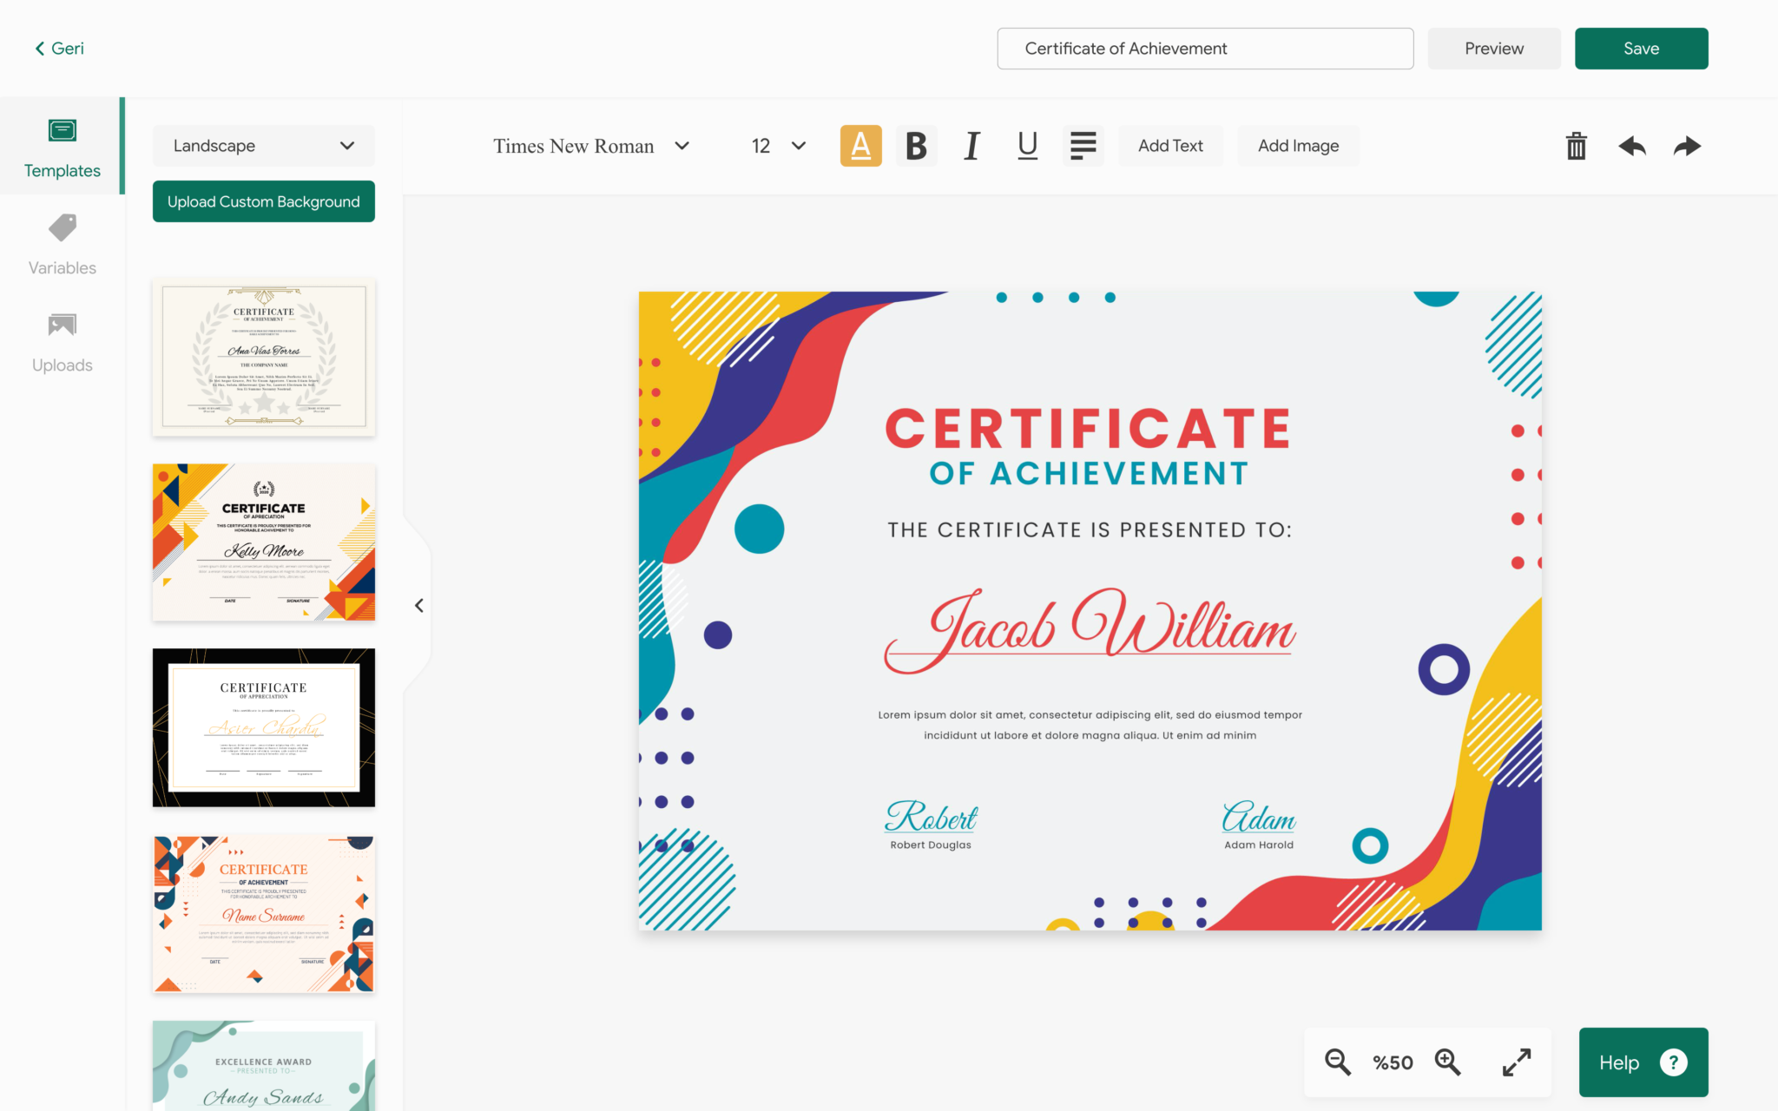The image size is (1778, 1111).
Task: Upload a custom background
Action: click(x=263, y=201)
